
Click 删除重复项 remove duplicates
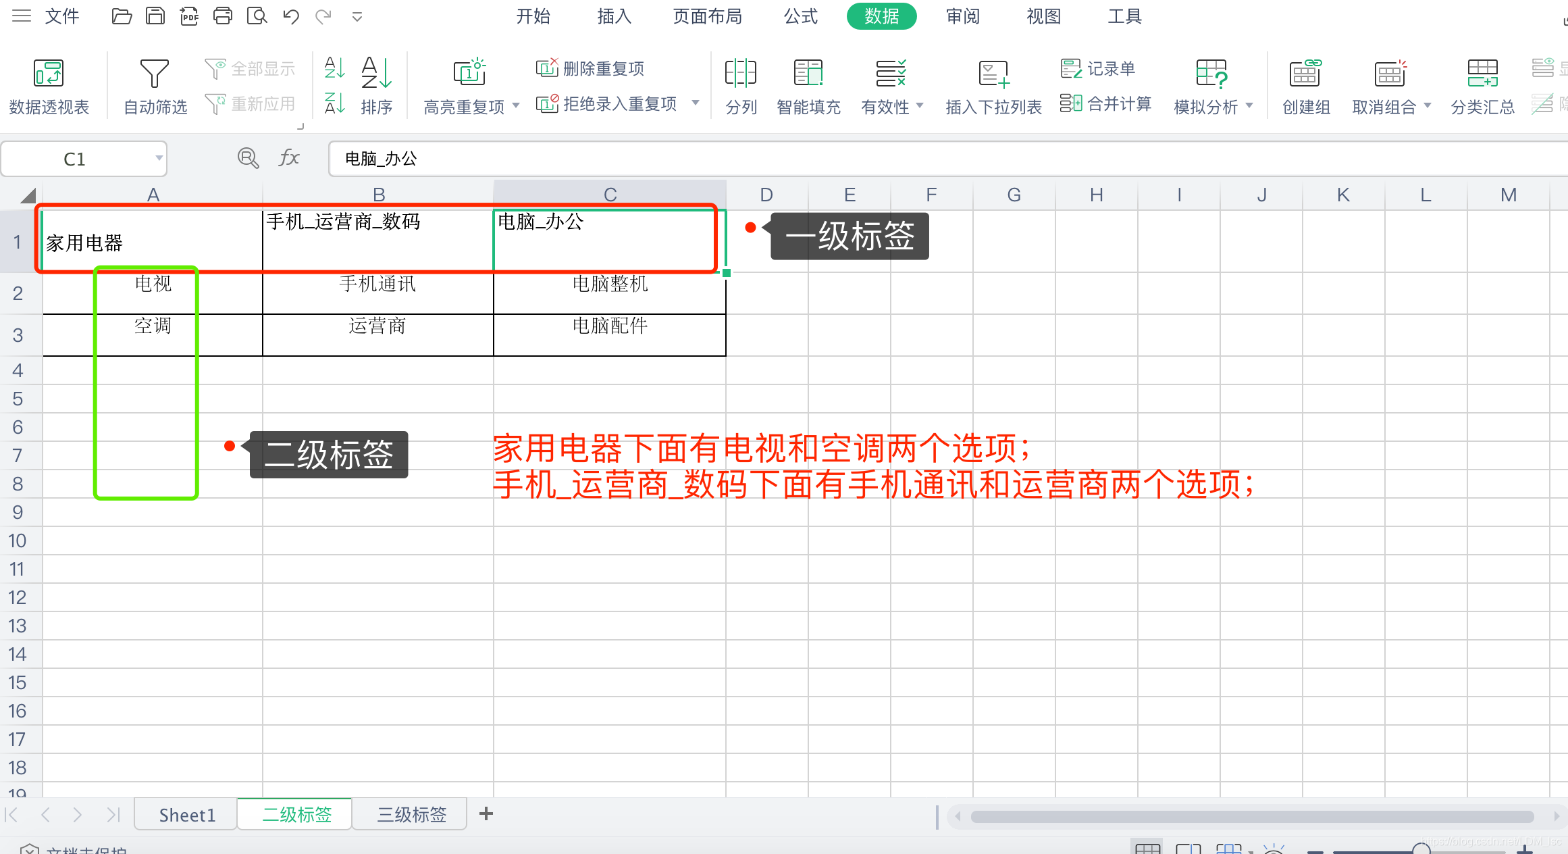pyautogui.click(x=590, y=68)
